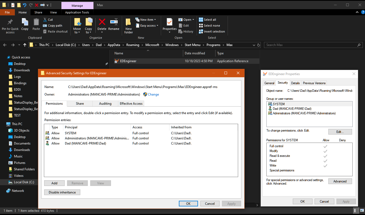Open the Previous Versions tab
The width and height of the screenshot is (365, 215).
coord(314,83)
